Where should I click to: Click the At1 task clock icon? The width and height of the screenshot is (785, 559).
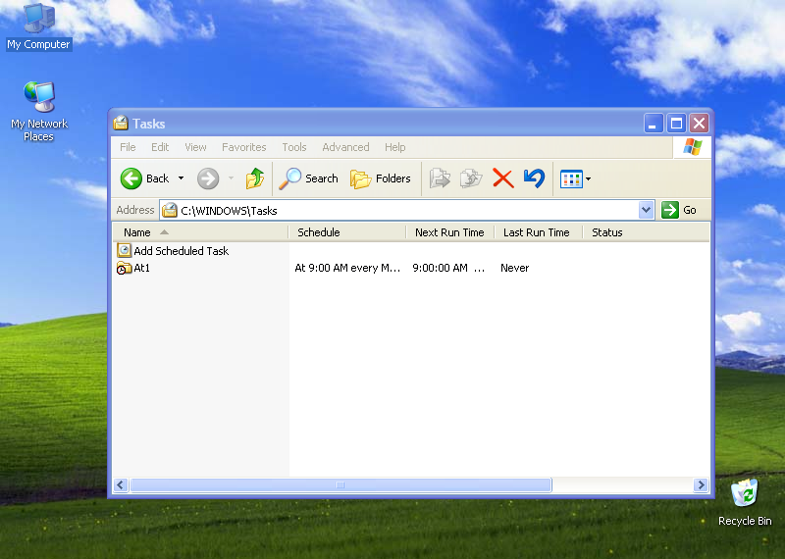coord(124,269)
